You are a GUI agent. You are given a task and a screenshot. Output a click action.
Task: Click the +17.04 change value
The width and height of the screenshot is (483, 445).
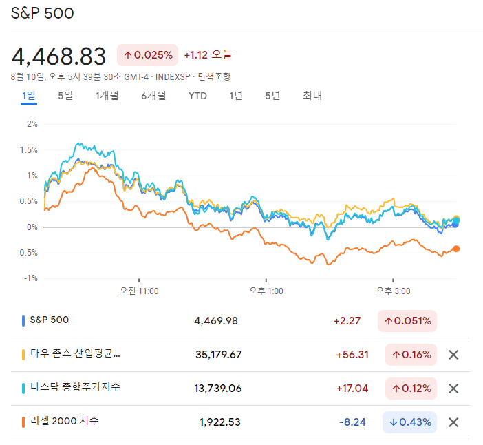pos(352,389)
